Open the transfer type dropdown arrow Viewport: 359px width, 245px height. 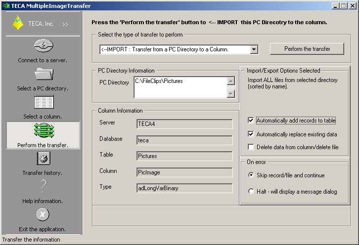(x=254, y=49)
